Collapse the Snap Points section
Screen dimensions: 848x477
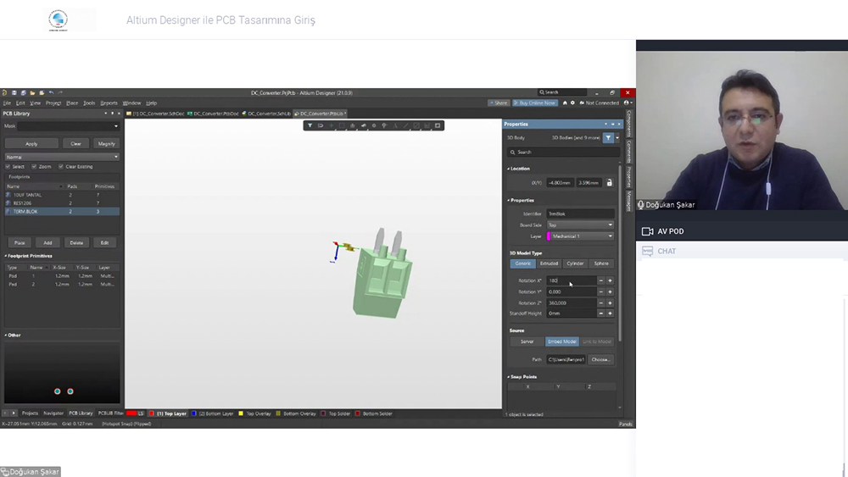click(x=508, y=376)
